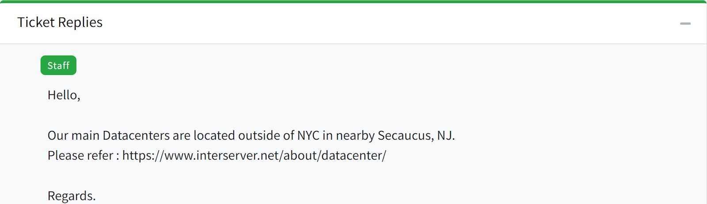Open the interserver.net datacenter link
This screenshot has height=204, width=707.
pos(254,156)
